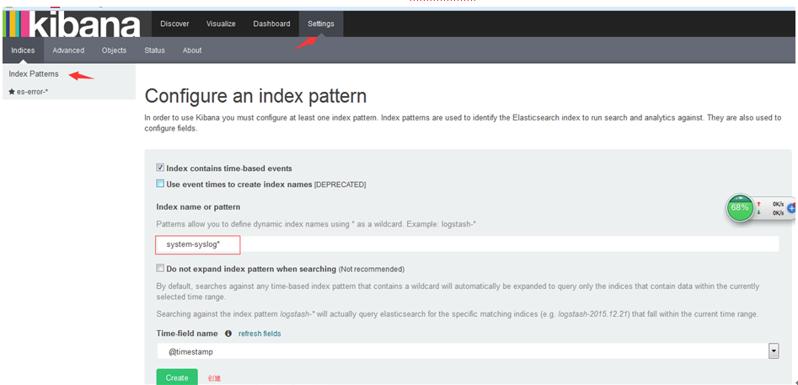Screen dimensions: 798x385
Task: Open the About sub-tab
Action: click(192, 51)
